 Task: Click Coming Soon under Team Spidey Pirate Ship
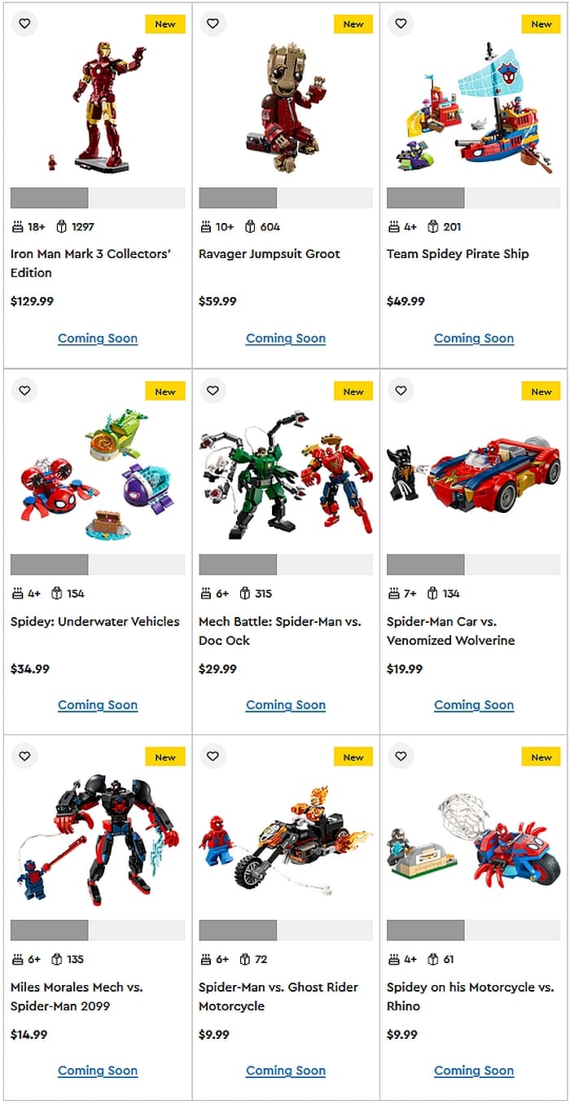(x=474, y=338)
